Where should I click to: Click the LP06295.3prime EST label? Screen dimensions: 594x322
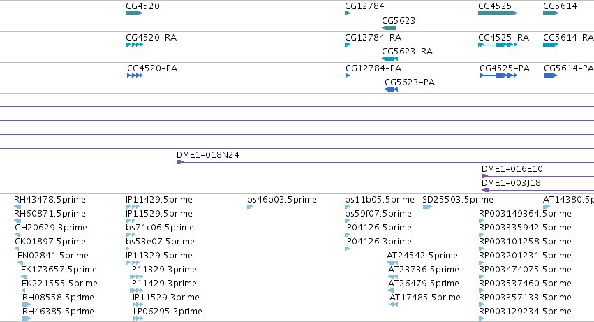[168, 312]
